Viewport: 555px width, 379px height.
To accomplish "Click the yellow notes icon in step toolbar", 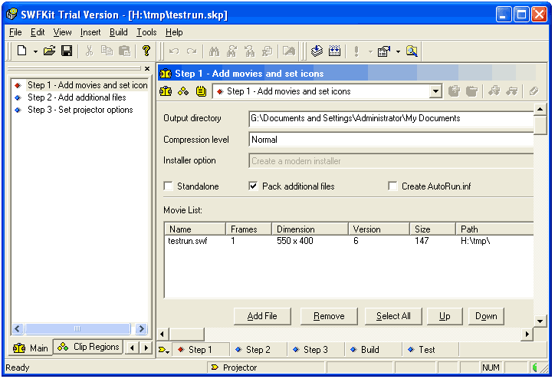I will (201, 91).
